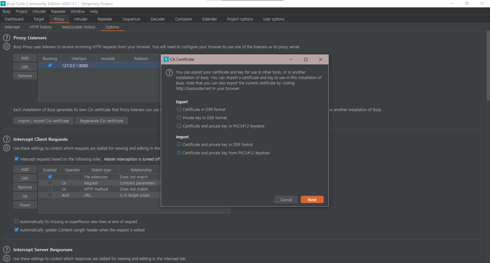Screen dimensions: 490x263
Task: Switch to the Comparer tab
Action: [x=184, y=19]
